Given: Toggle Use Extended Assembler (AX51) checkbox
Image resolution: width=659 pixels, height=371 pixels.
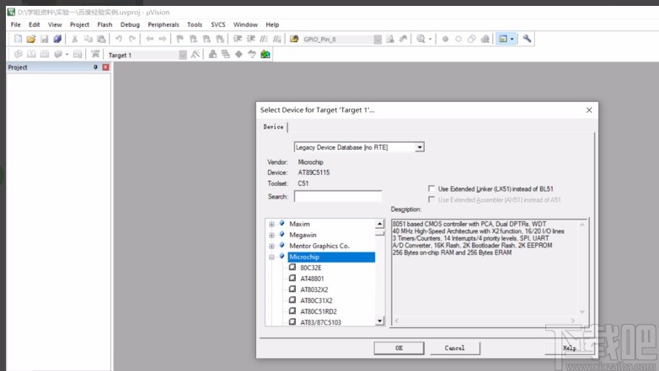Looking at the screenshot, I should pyautogui.click(x=431, y=199).
